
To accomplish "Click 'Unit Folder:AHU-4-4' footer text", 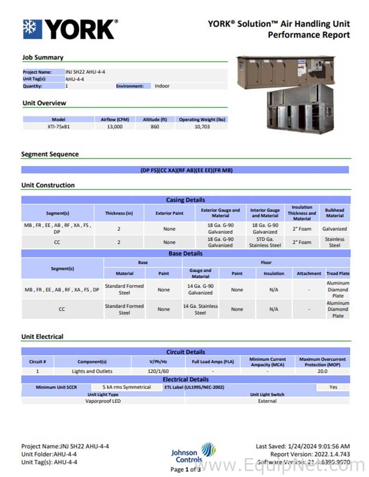I will coord(49,454).
